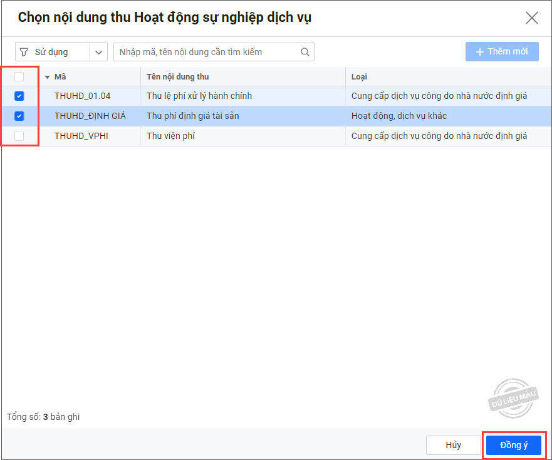Uncheck the THUHD_ĐỊNH GIÁ row checkbox

[x=19, y=116]
